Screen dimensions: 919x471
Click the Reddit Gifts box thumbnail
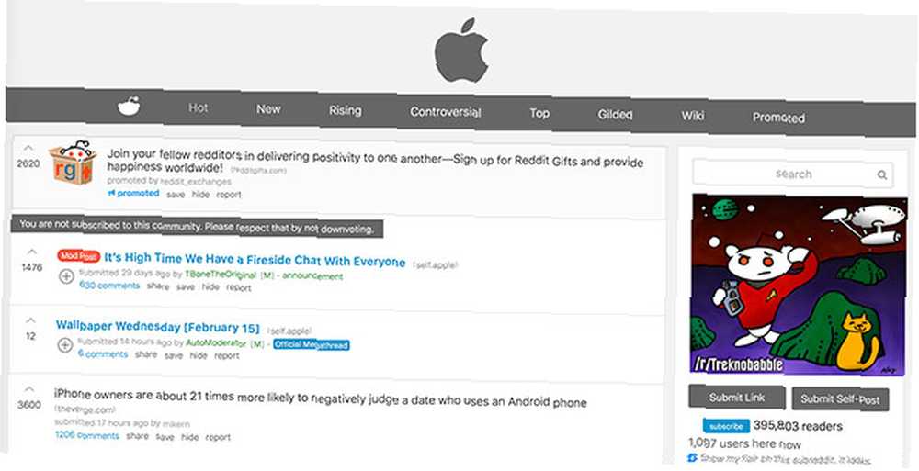click(72, 163)
